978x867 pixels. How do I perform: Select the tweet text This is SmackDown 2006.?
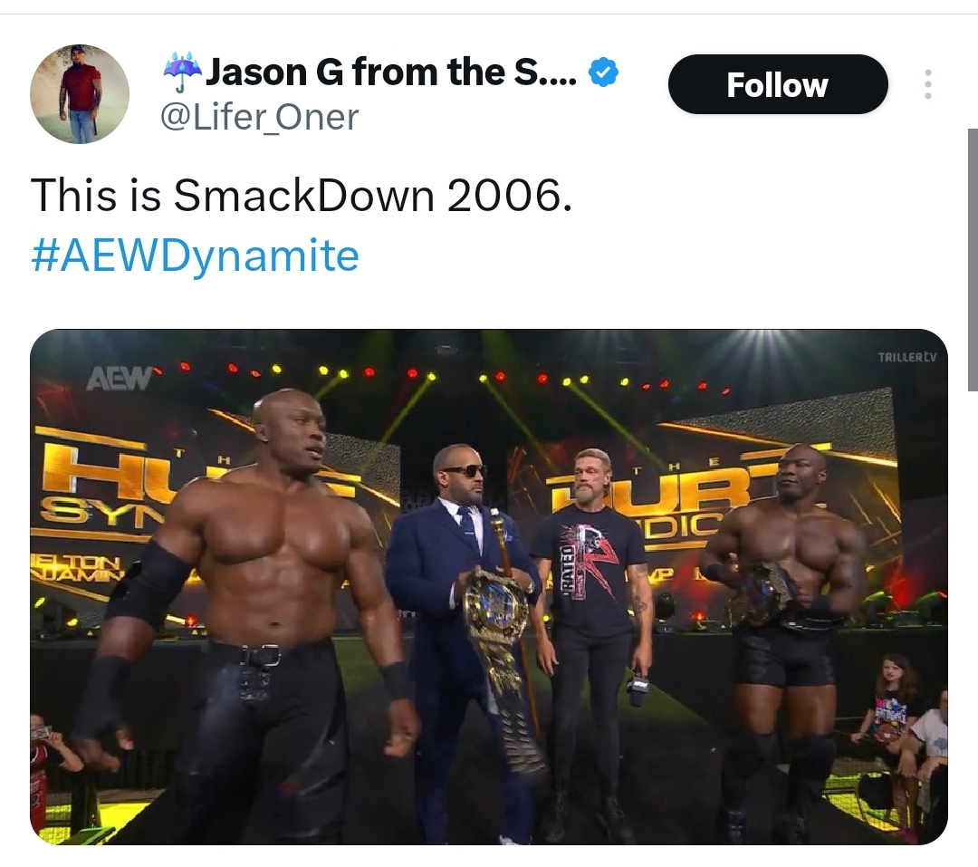tap(302, 196)
